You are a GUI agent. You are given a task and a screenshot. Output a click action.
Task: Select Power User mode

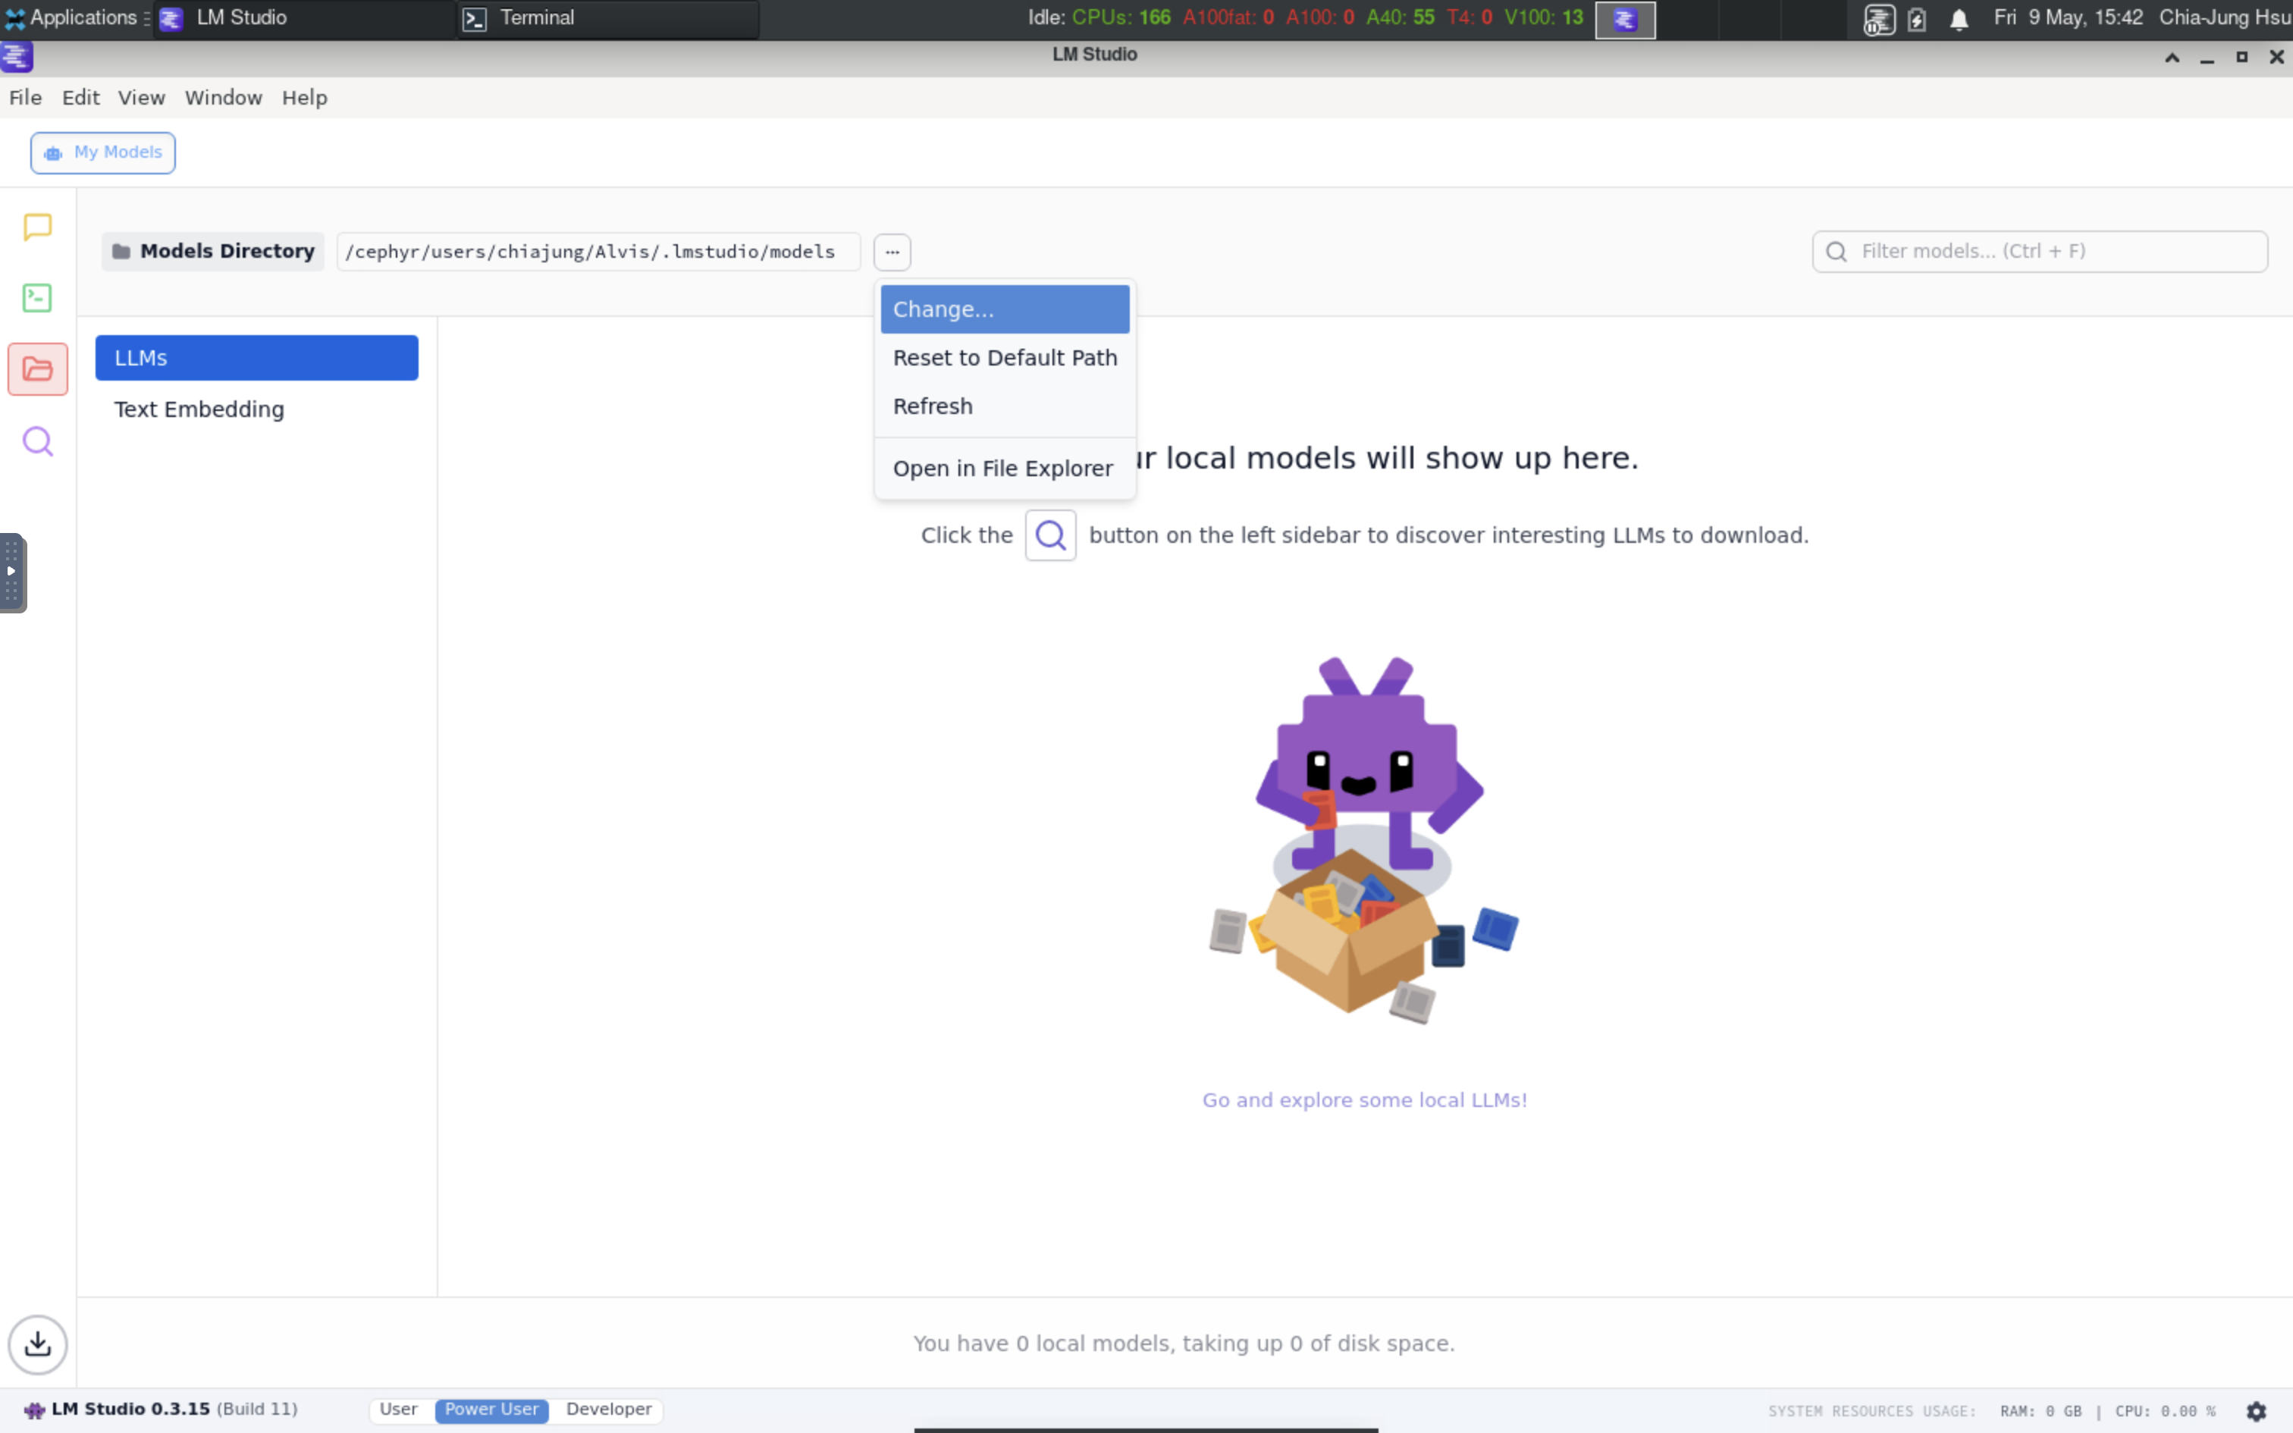[491, 1409]
